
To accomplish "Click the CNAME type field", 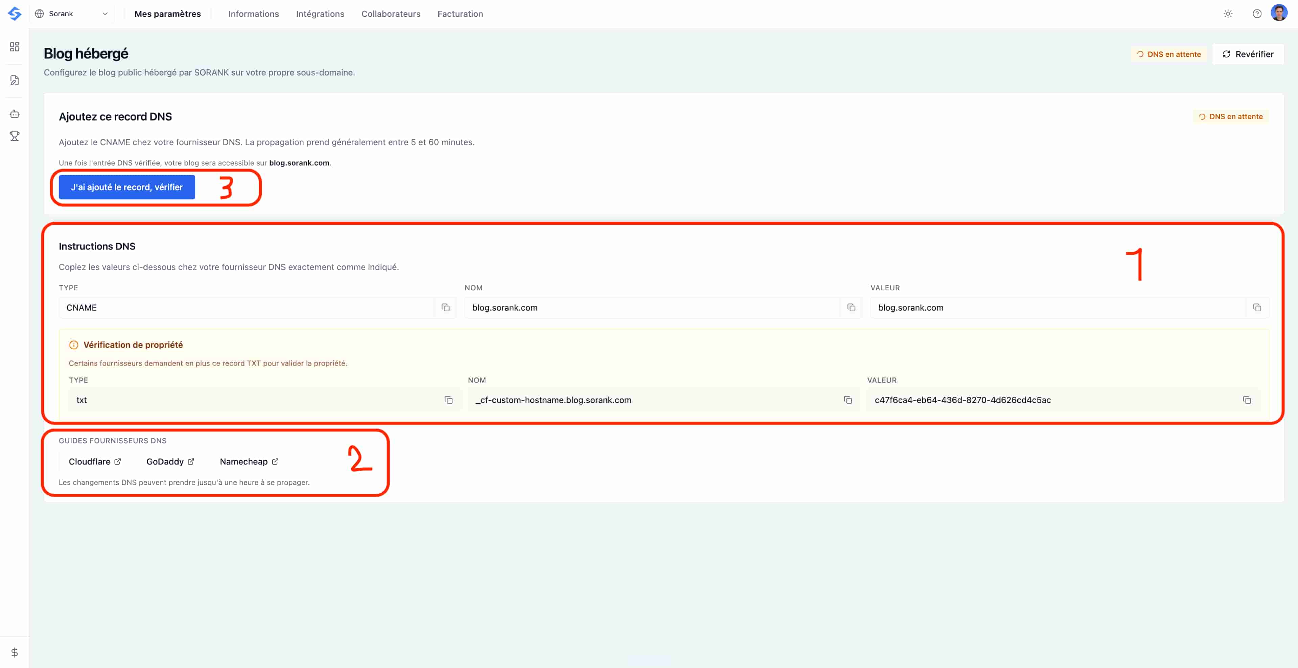I will click(x=247, y=308).
